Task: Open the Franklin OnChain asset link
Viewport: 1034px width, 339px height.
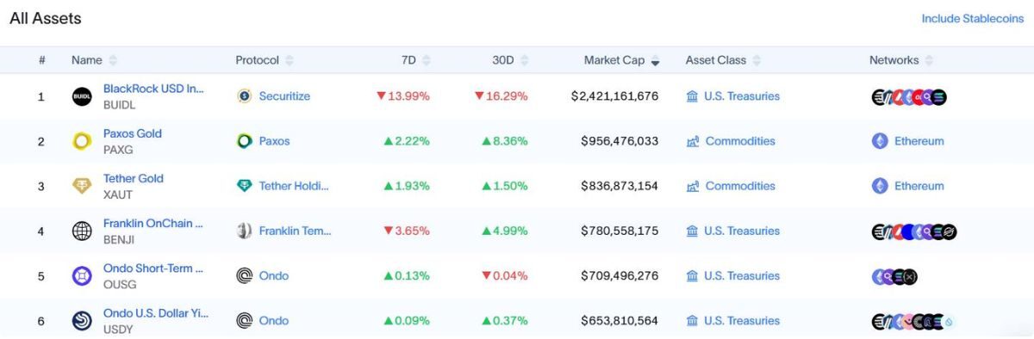Action: click(153, 223)
